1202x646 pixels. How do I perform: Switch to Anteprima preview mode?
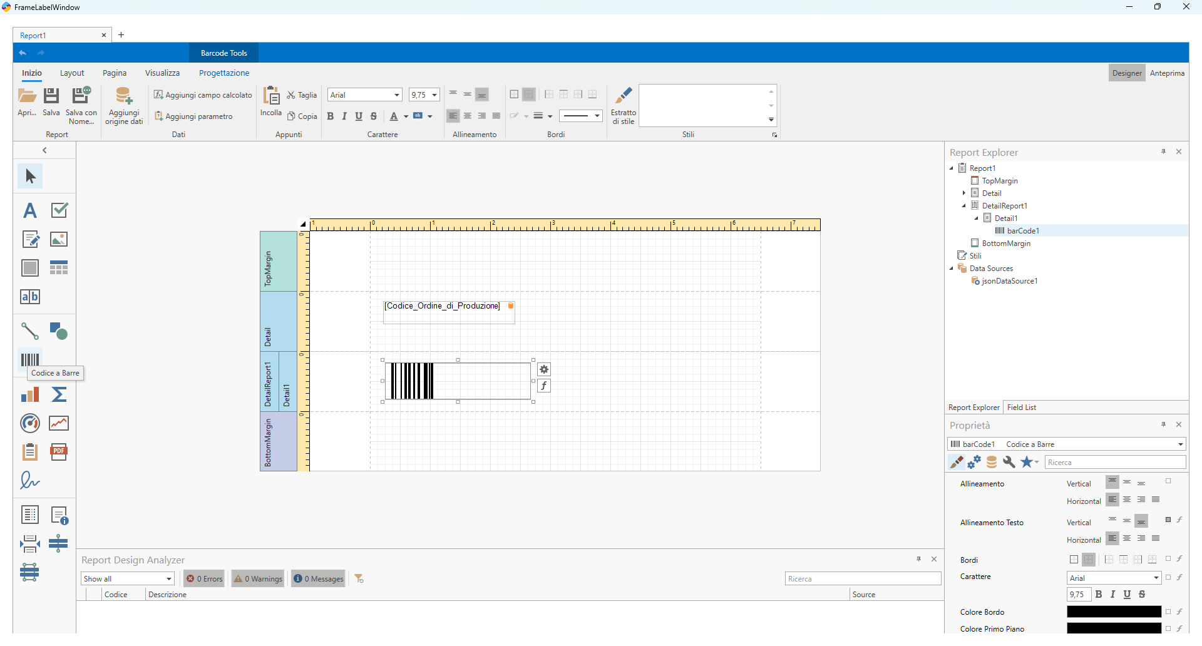point(1167,73)
